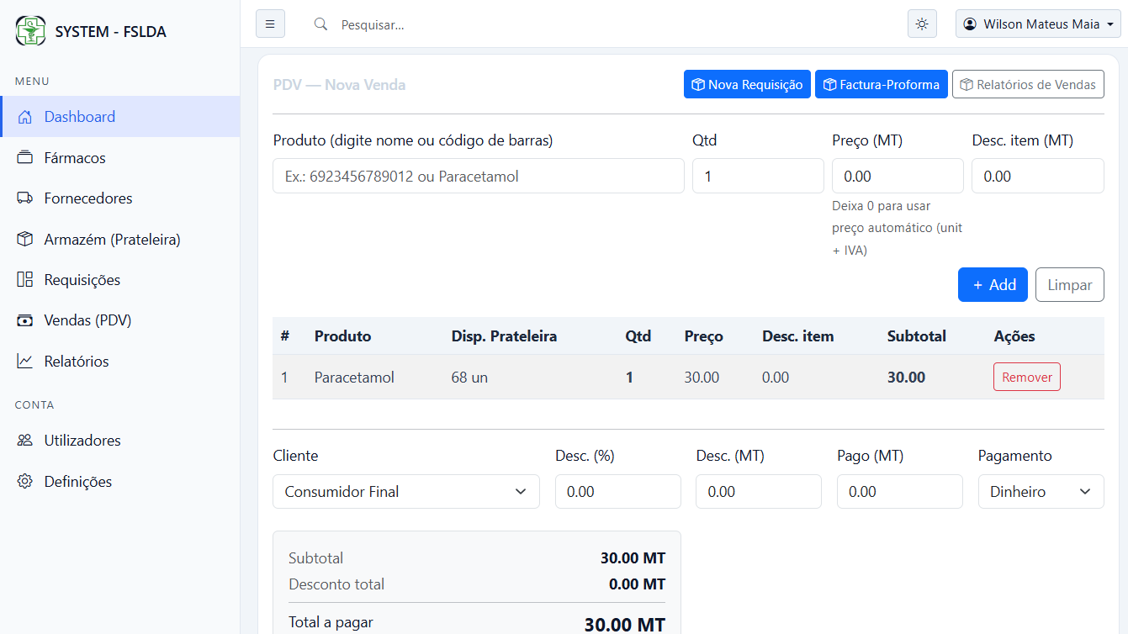Expand the Pagamento Dinheiro dropdown
Viewport: 1128px width, 634px height.
[x=1040, y=492]
